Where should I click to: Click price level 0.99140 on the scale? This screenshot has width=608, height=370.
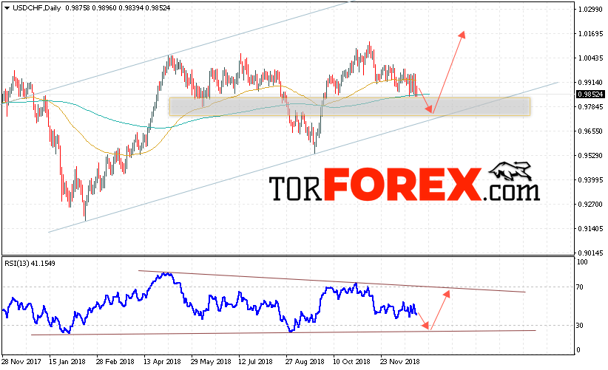(x=590, y=83)
